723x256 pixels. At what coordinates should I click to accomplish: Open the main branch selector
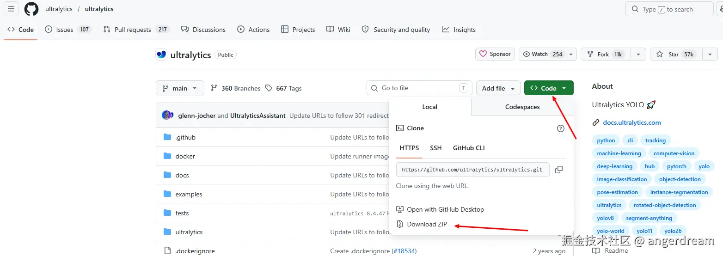[x=180, y=88]
